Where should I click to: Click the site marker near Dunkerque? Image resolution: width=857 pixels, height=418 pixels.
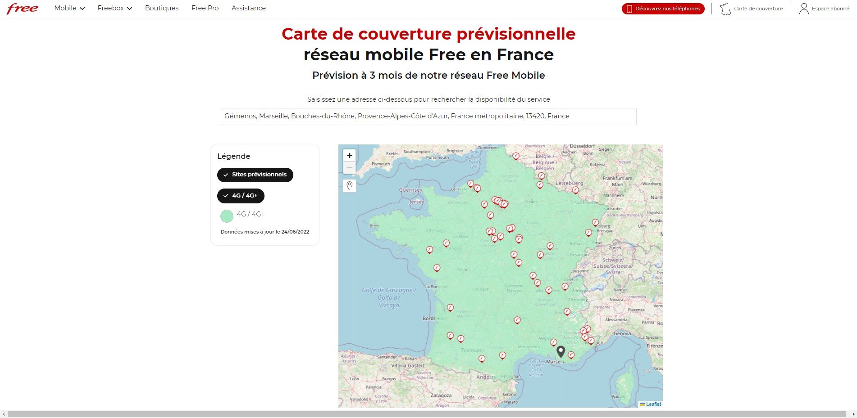(x=516, y=156)
